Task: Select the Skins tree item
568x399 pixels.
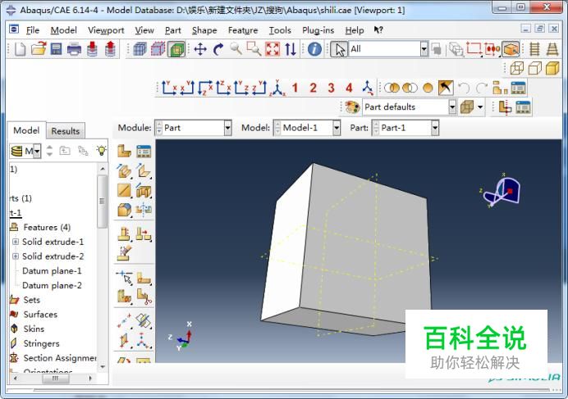Action: tap(34, 329)
